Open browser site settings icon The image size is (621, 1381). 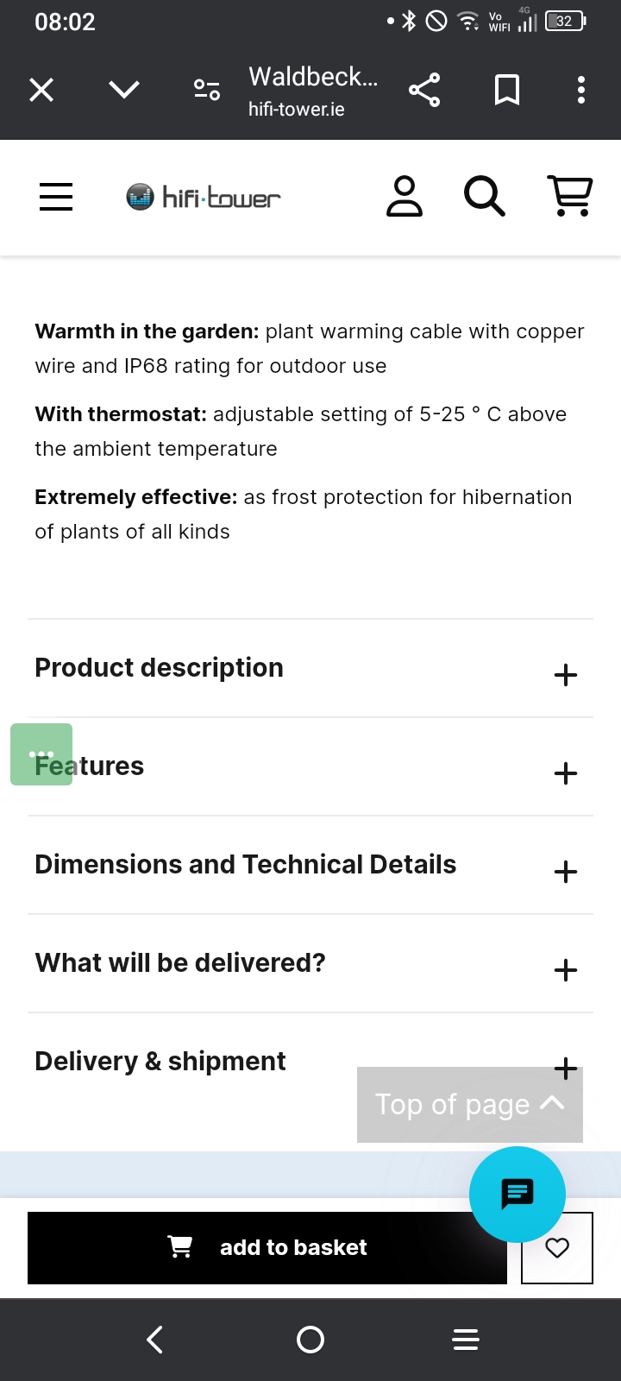(x=207, y=90)
